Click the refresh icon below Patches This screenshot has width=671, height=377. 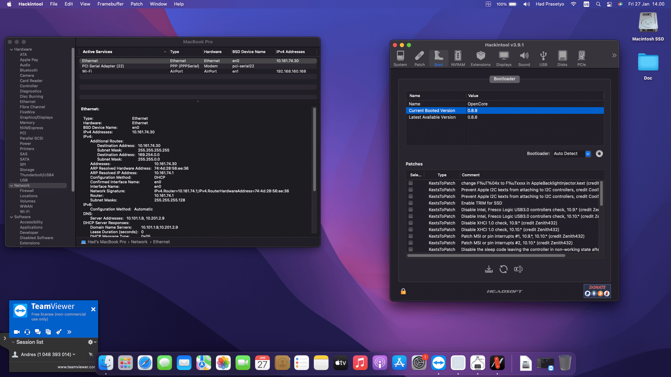(x=503, y=269)
